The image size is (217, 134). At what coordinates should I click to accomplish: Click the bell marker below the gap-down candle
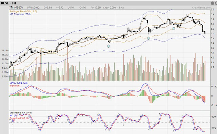[149, 38]
